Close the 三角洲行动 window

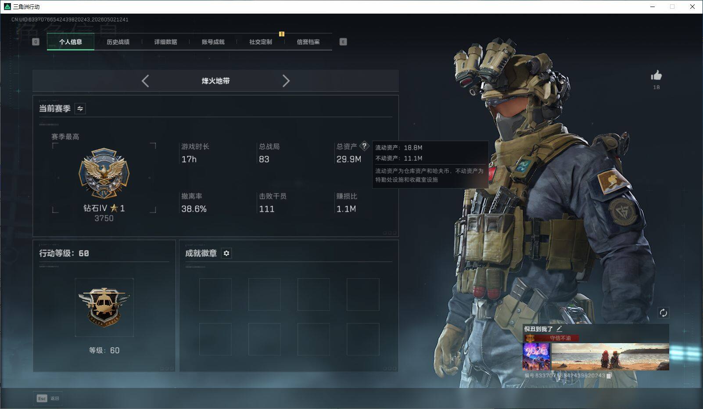pos(692,7)
